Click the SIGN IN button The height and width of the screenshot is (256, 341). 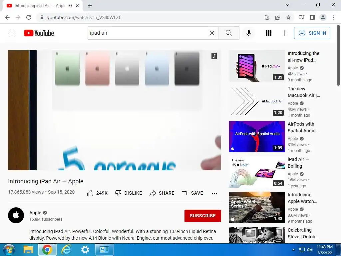[312, 33]
